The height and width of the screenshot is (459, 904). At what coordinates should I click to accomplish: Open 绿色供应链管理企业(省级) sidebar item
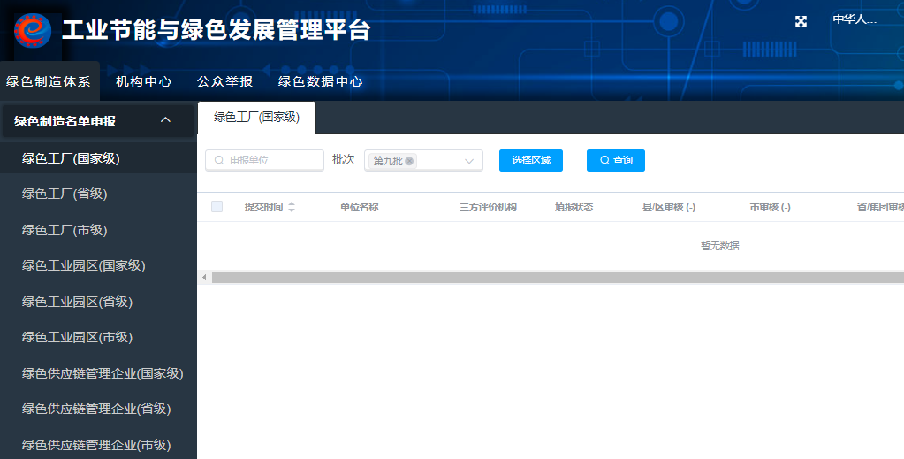[x=96, y=409]
